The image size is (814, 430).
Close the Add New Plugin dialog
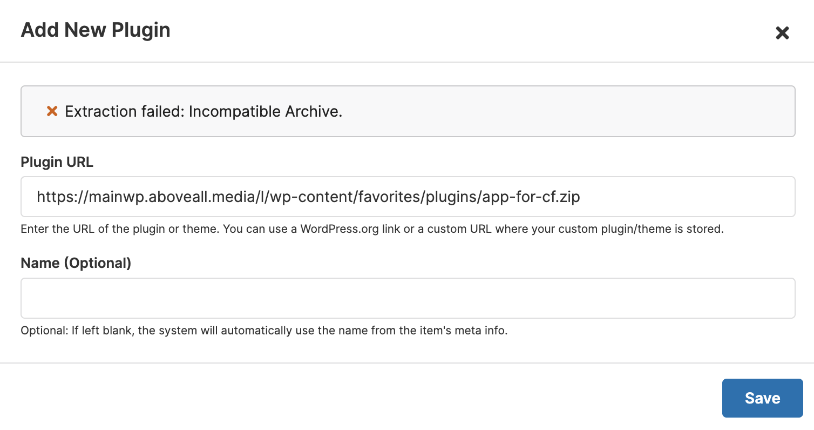pos(782,33)
